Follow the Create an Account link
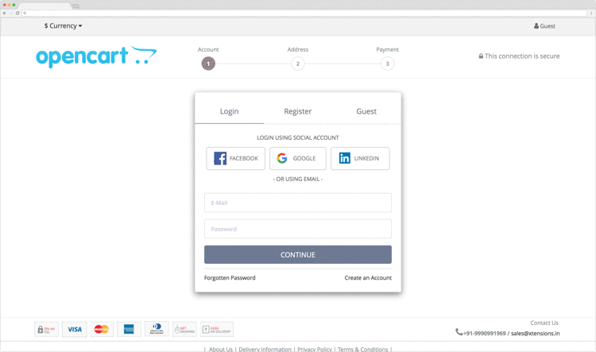Screen dimensions: 596x352 click(368, 278)
